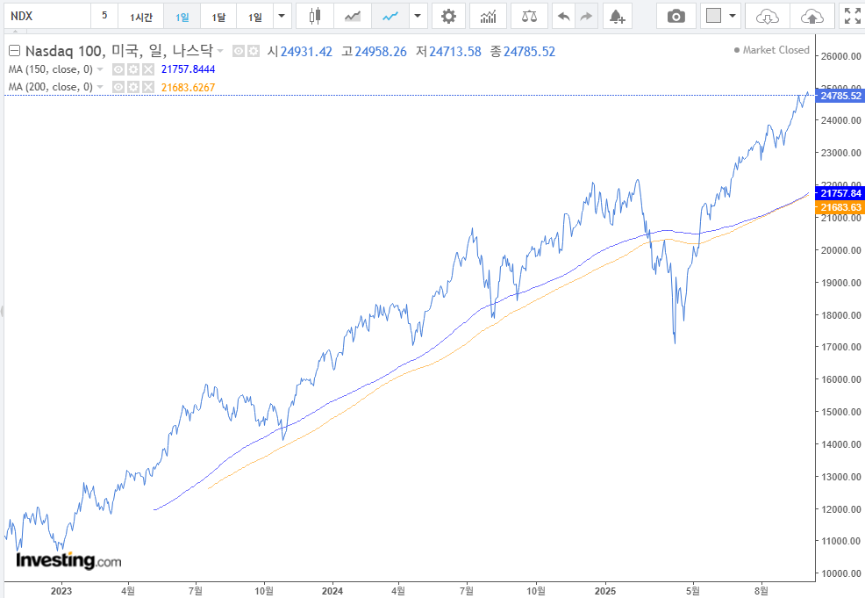The image size is (865, 598).
Task: Click the 2023 label on time axis
Action: pyautogui.click(x=61, y=591)
